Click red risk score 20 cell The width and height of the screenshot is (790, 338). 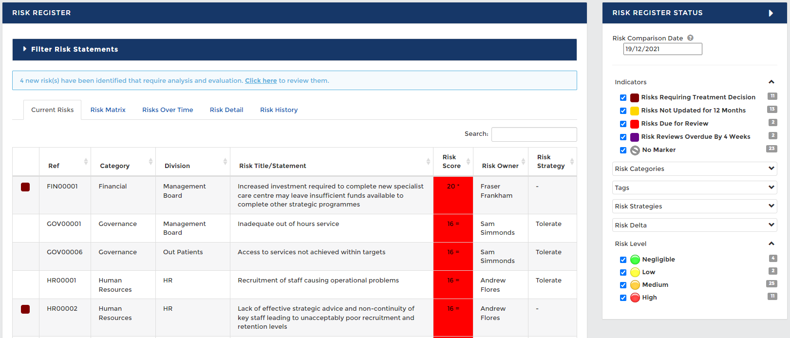click(453, 195)
